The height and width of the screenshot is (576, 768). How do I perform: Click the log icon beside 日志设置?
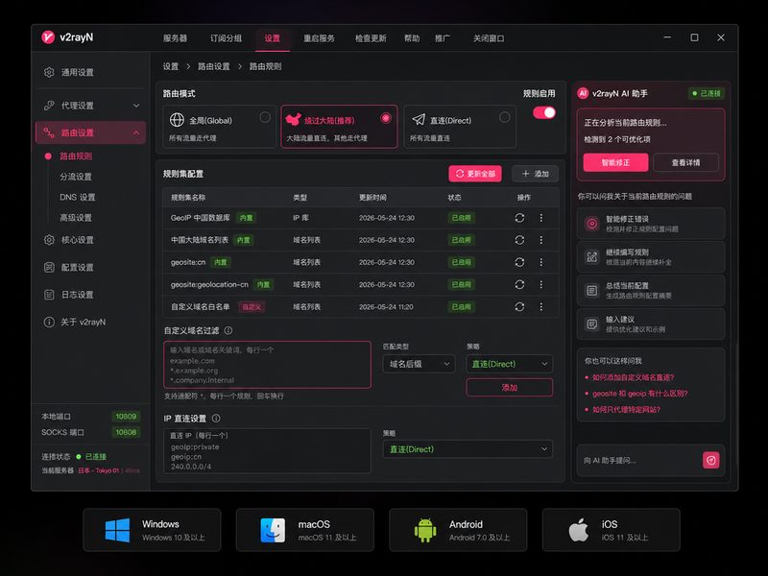49,295
